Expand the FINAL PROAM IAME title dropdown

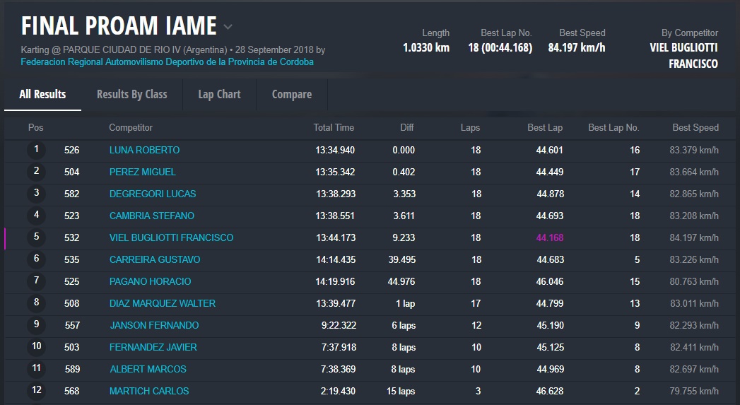pyautogui.click(x=228, y=28)
